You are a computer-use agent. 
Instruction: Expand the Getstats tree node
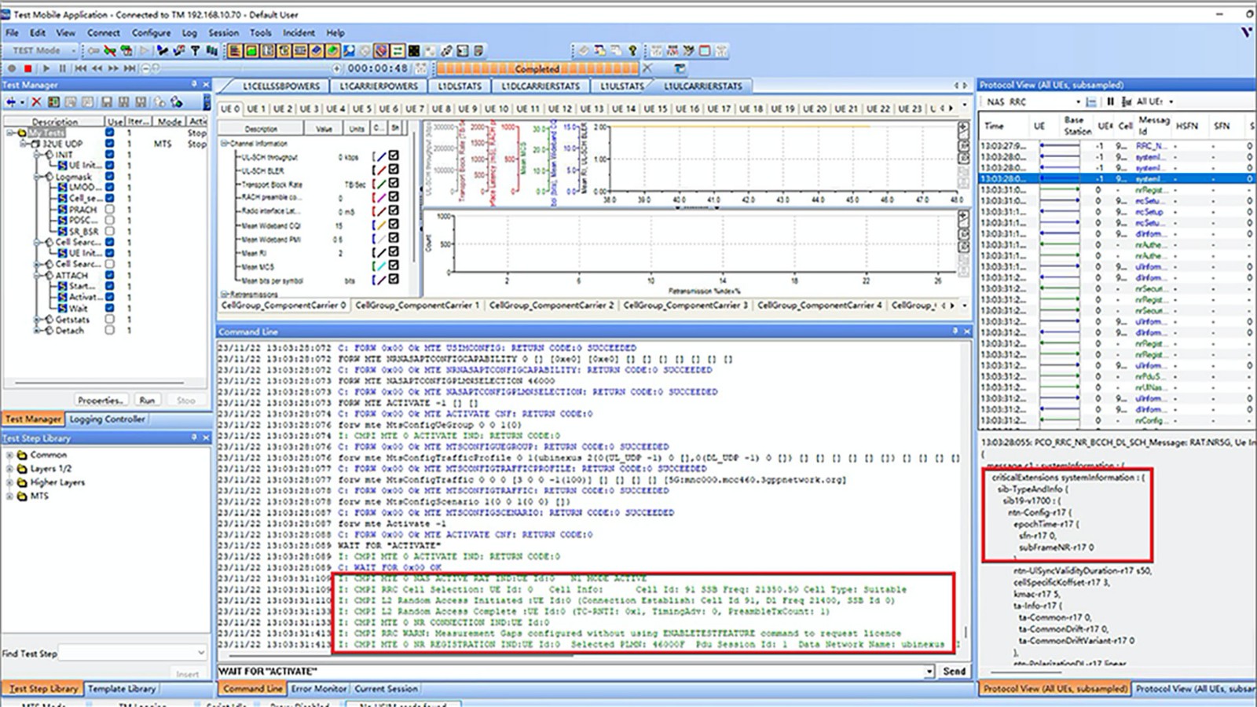(x=37, y=320)
